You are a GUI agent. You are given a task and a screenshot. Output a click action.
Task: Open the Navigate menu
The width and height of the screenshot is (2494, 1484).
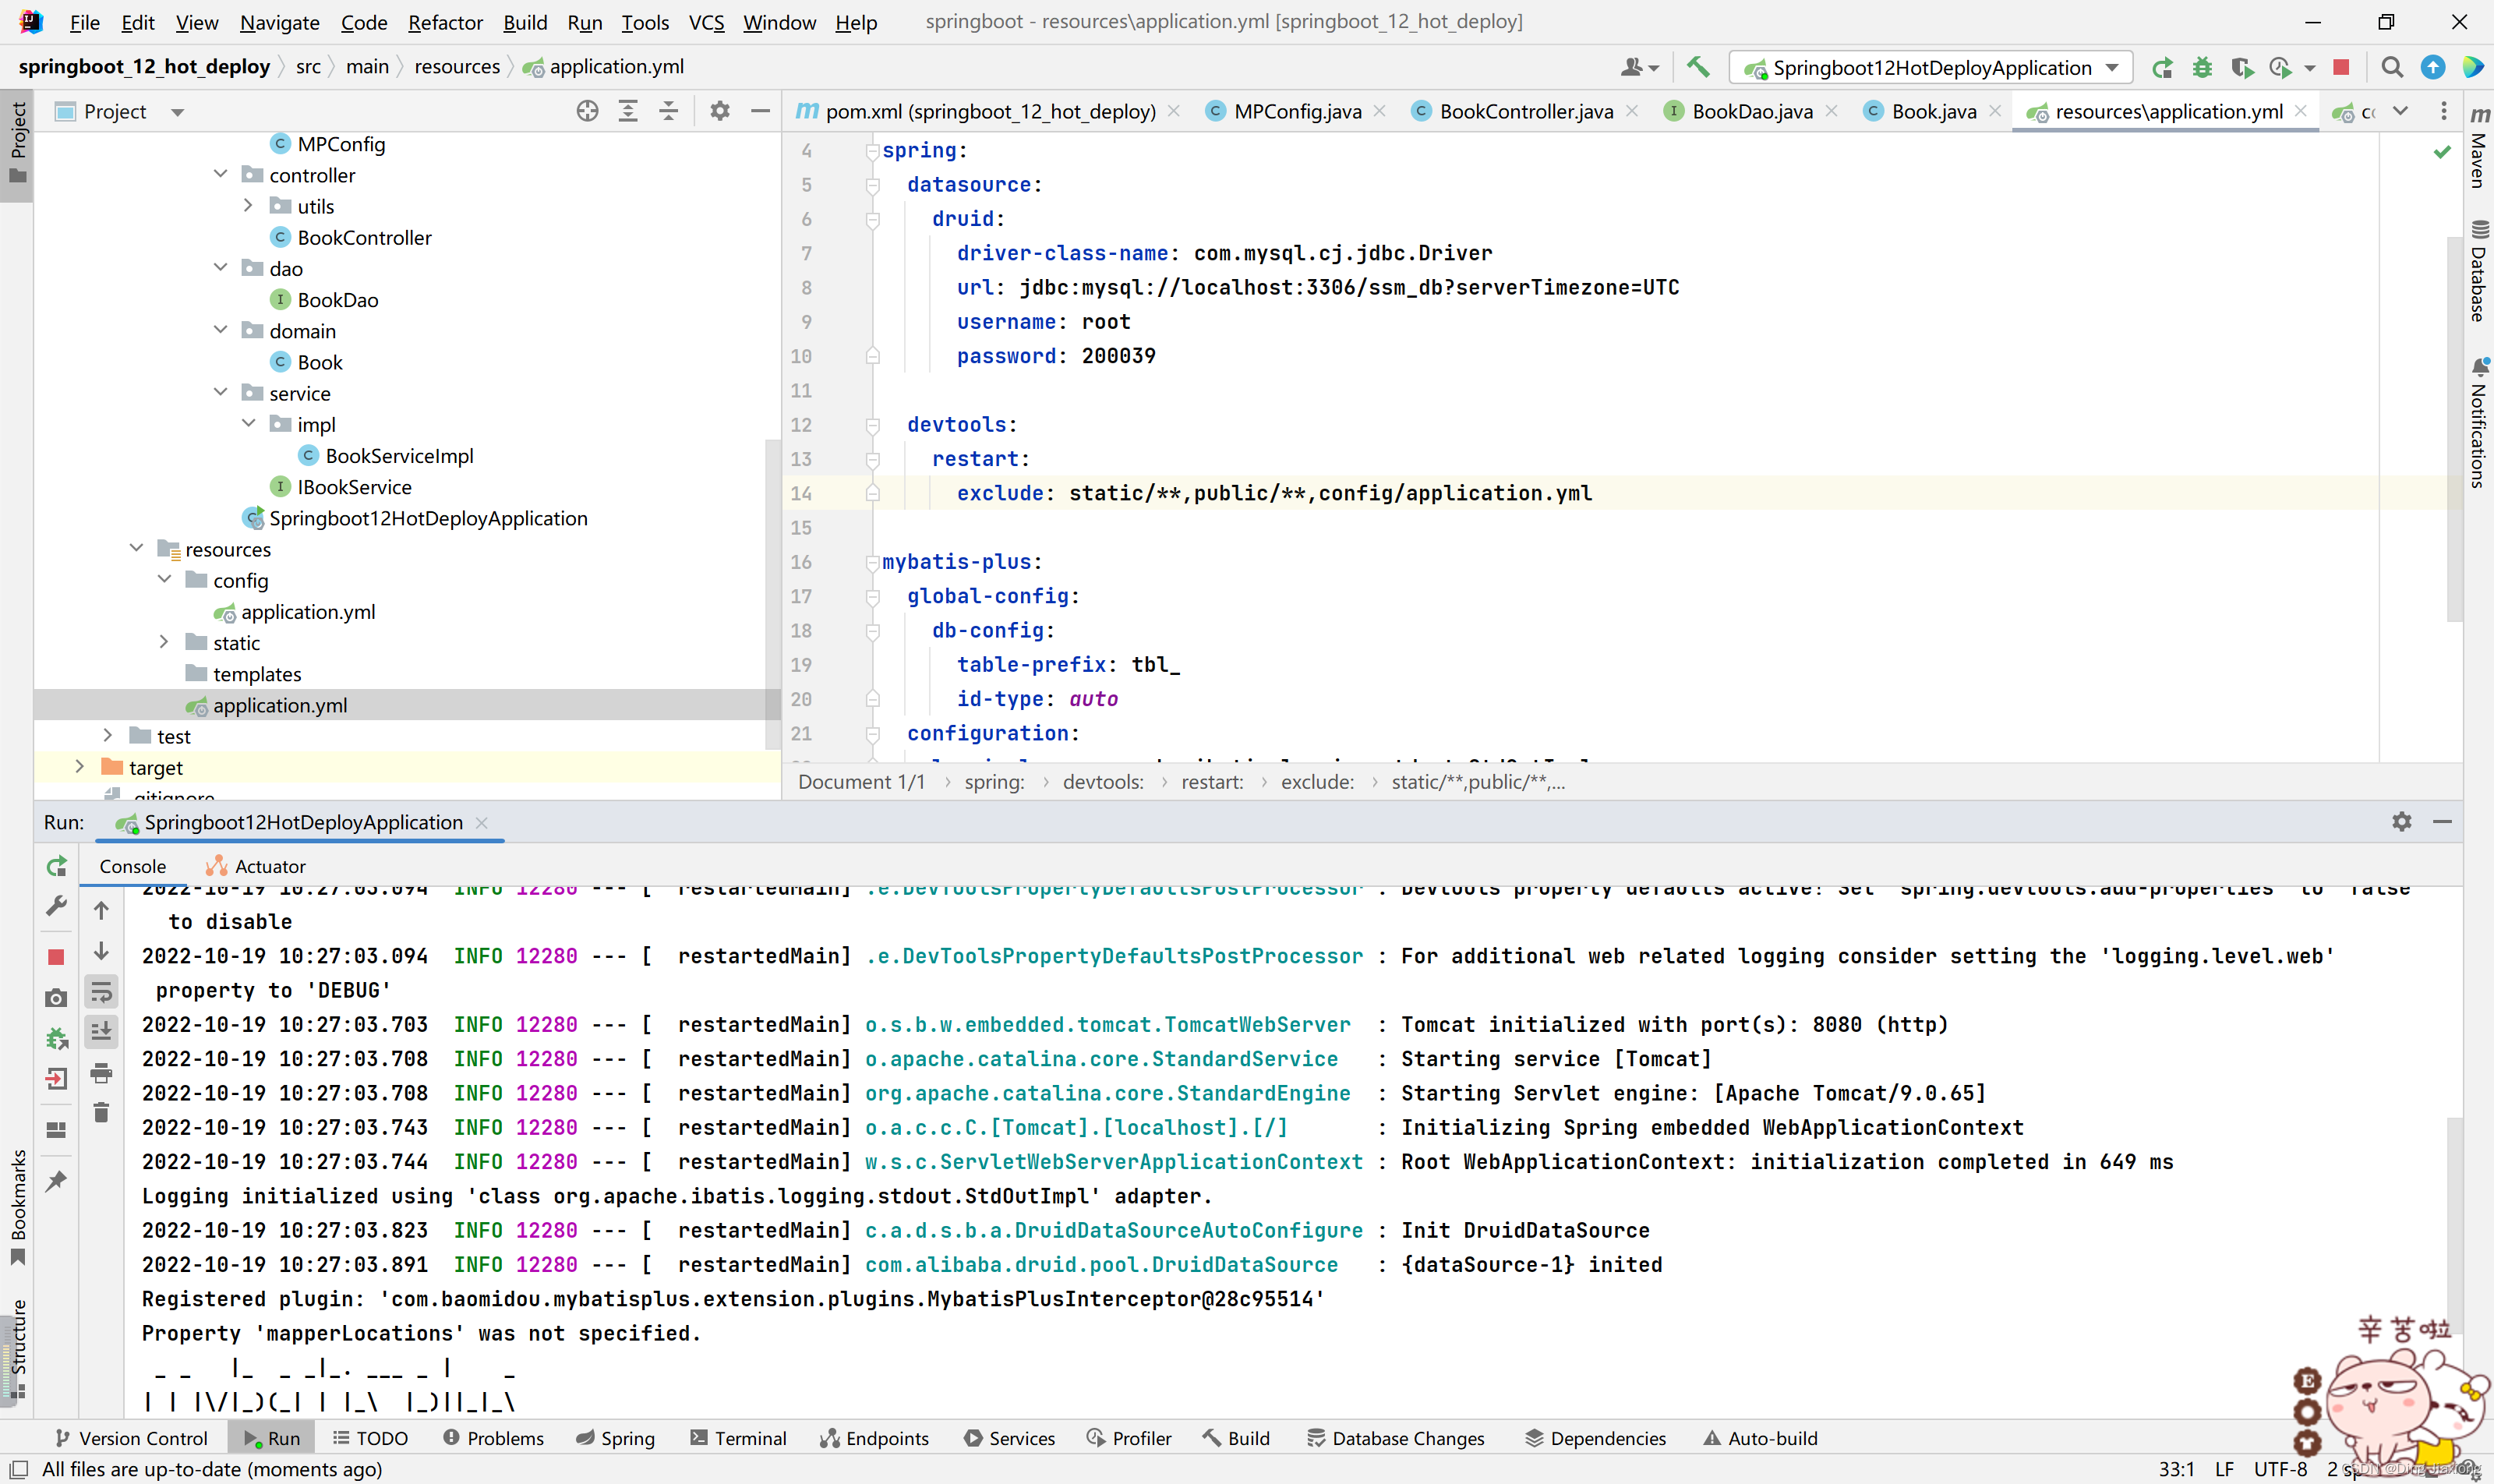point(279,22)
